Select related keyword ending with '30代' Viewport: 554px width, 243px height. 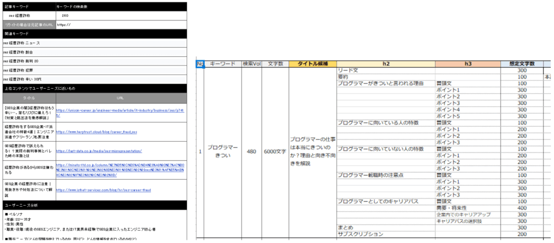pos(94,80)
